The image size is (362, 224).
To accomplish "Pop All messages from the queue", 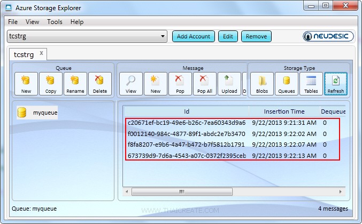I will [x=205, y=84].
